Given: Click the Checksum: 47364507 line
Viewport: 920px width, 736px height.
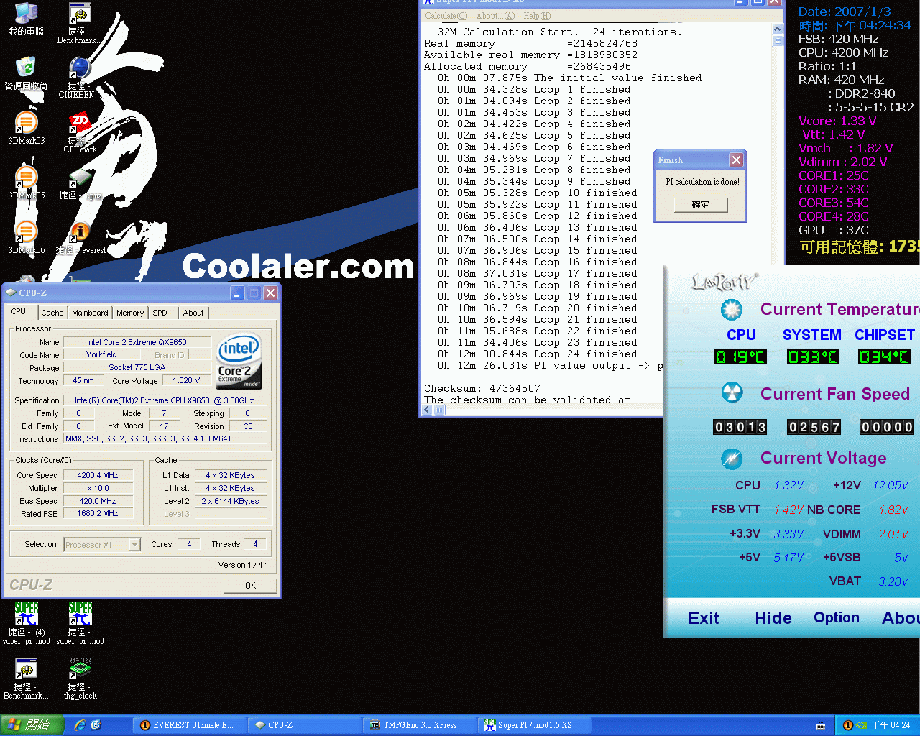Looking at the screenshot, I should tap(482, 388).
